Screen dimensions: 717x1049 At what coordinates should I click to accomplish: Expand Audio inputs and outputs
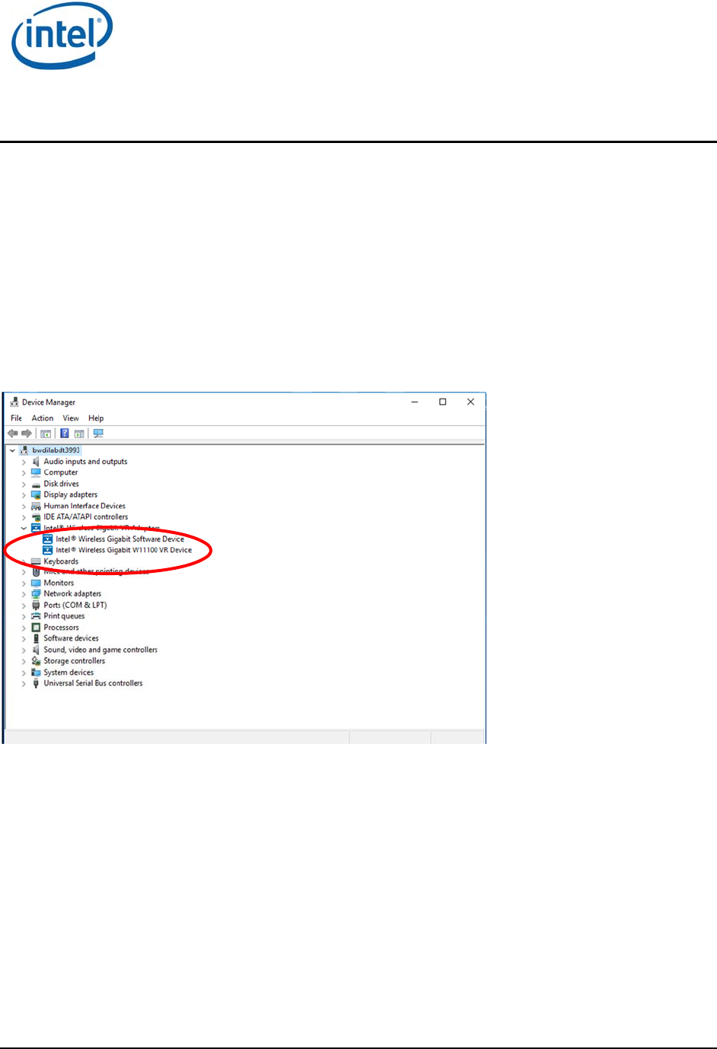[24, 462]
